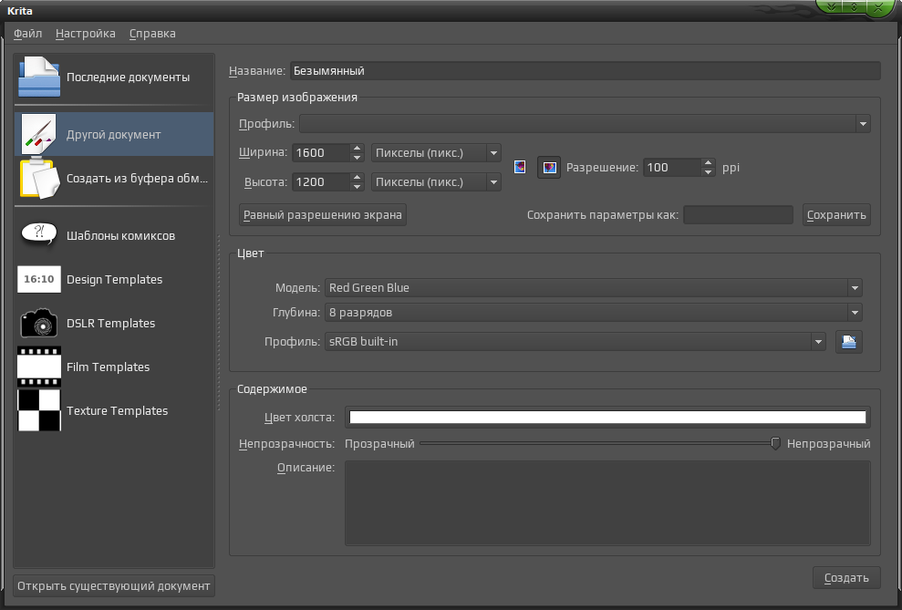Open the Файл menu
Viewport: 902px width, 610px height.
[27, 34]
